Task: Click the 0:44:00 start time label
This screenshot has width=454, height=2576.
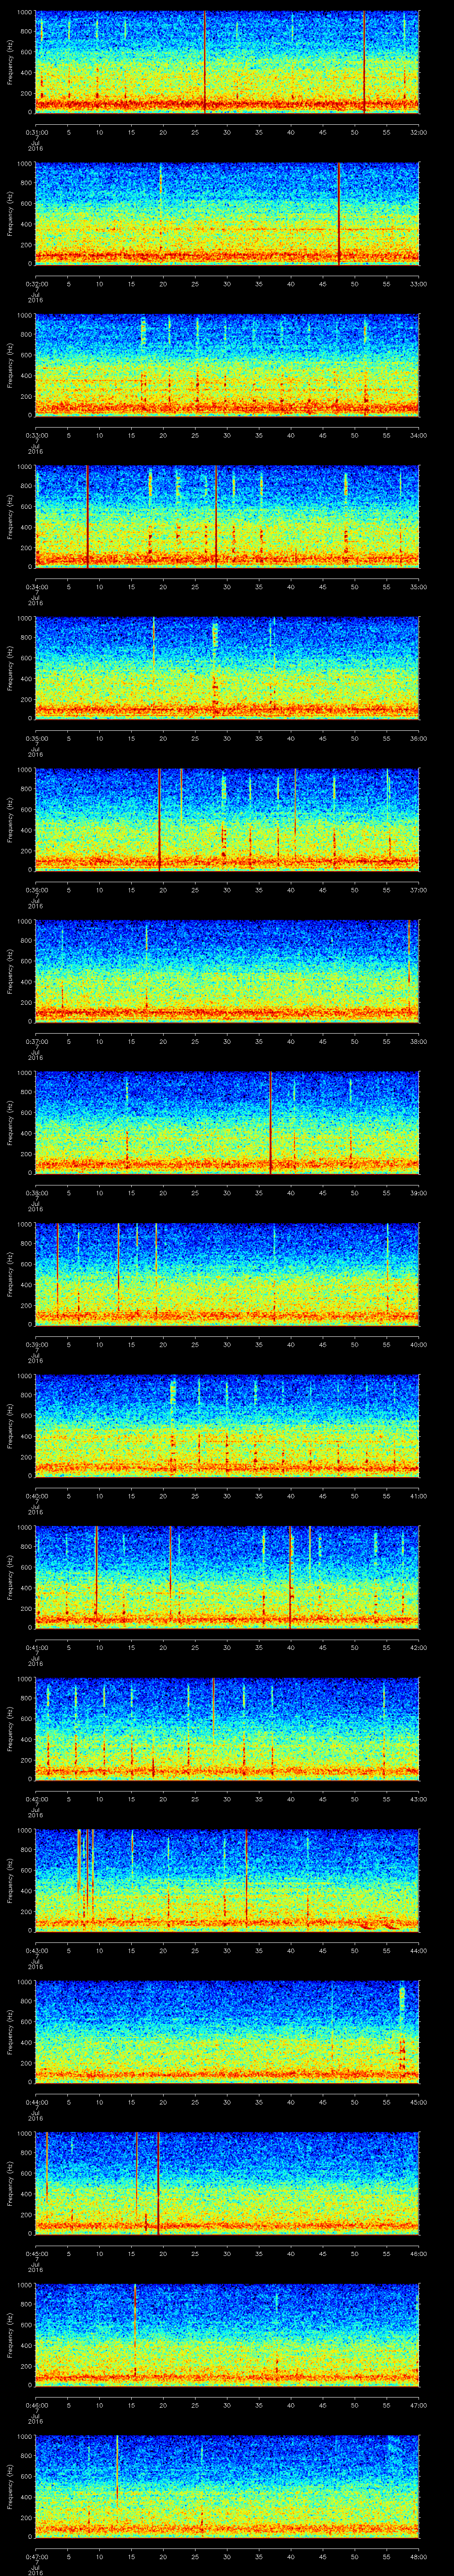Action: [x=37, y=2101]
